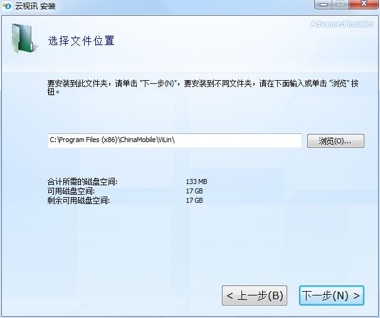This screenshot has width=380, height=318.
Task: Click the 云视讯 app icon in title bar
Action: [x=8, y=6]
